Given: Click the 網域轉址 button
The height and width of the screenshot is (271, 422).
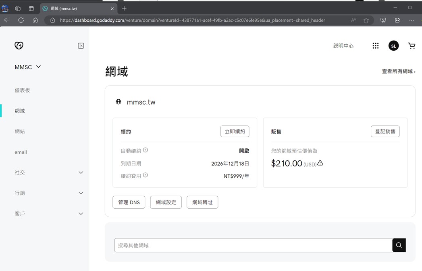Looking at the screenshot, I should (202, 202).
